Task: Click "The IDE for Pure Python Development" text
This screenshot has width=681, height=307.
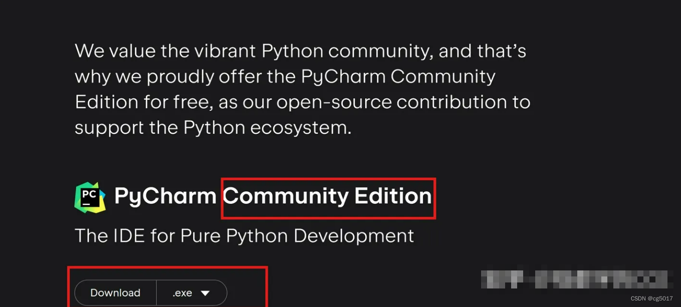Action: 245,236
